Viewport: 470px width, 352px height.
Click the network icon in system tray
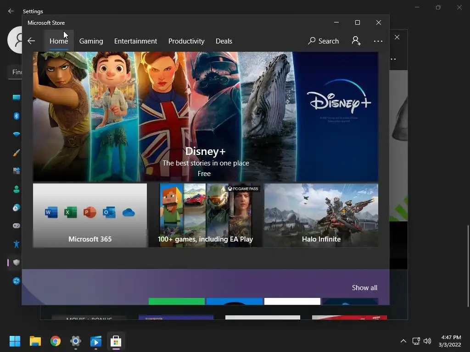coord(416,341)
